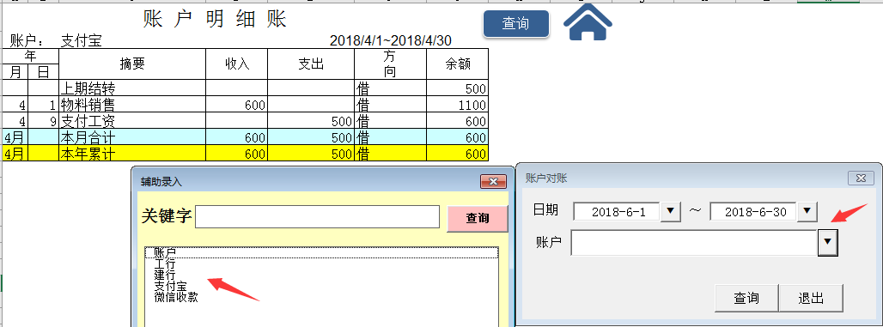Viewport: 883px width, 327px height.
Task: Select the yellow 本年累计 cell
Action: point(132,153)
